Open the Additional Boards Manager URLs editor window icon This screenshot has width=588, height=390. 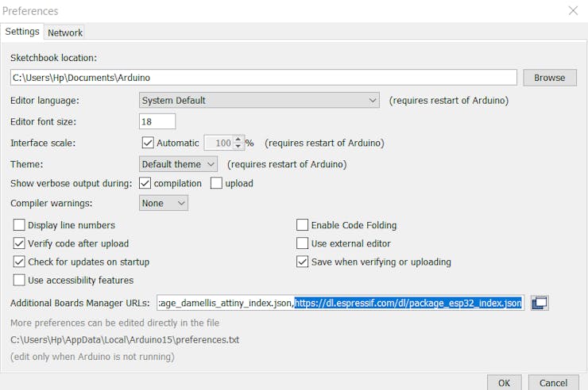coord(540,303)
